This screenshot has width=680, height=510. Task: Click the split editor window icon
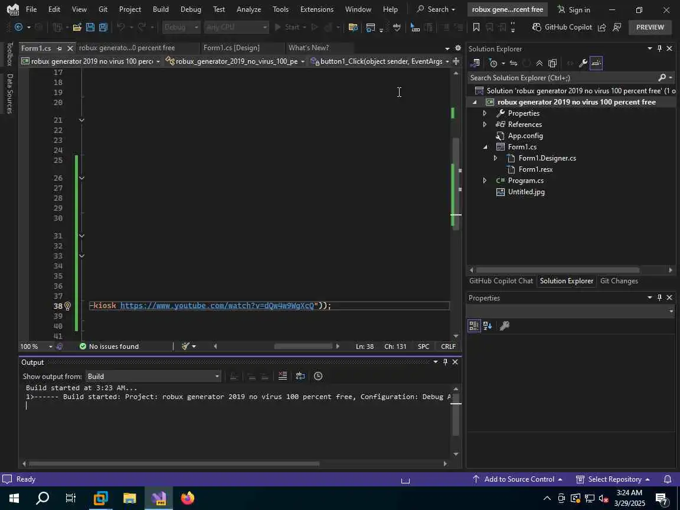(456, 61)
